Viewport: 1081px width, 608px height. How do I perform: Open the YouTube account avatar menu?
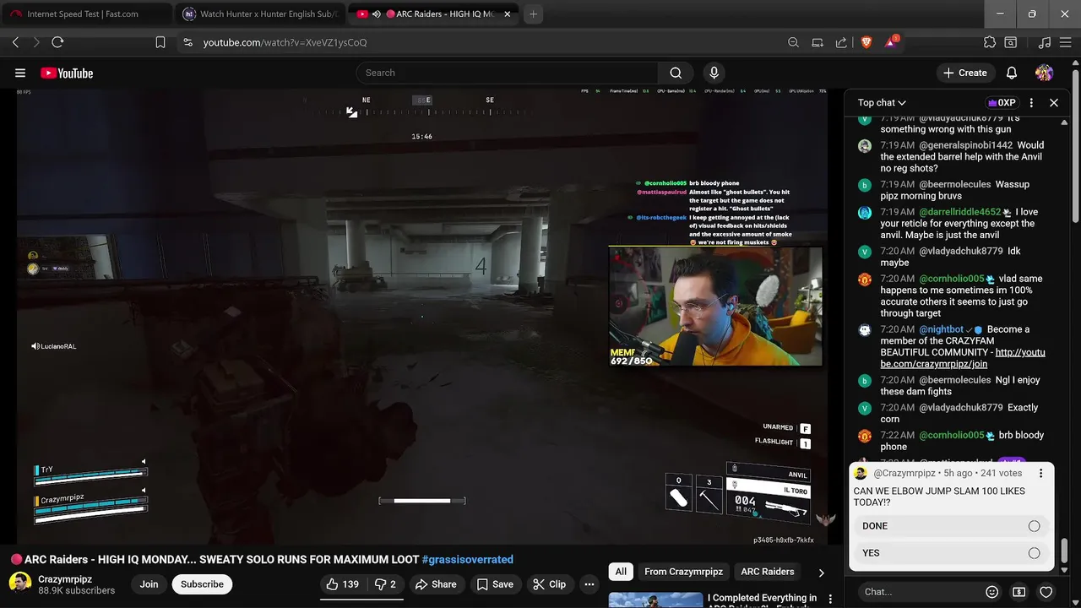click(x=1045, y=73)
